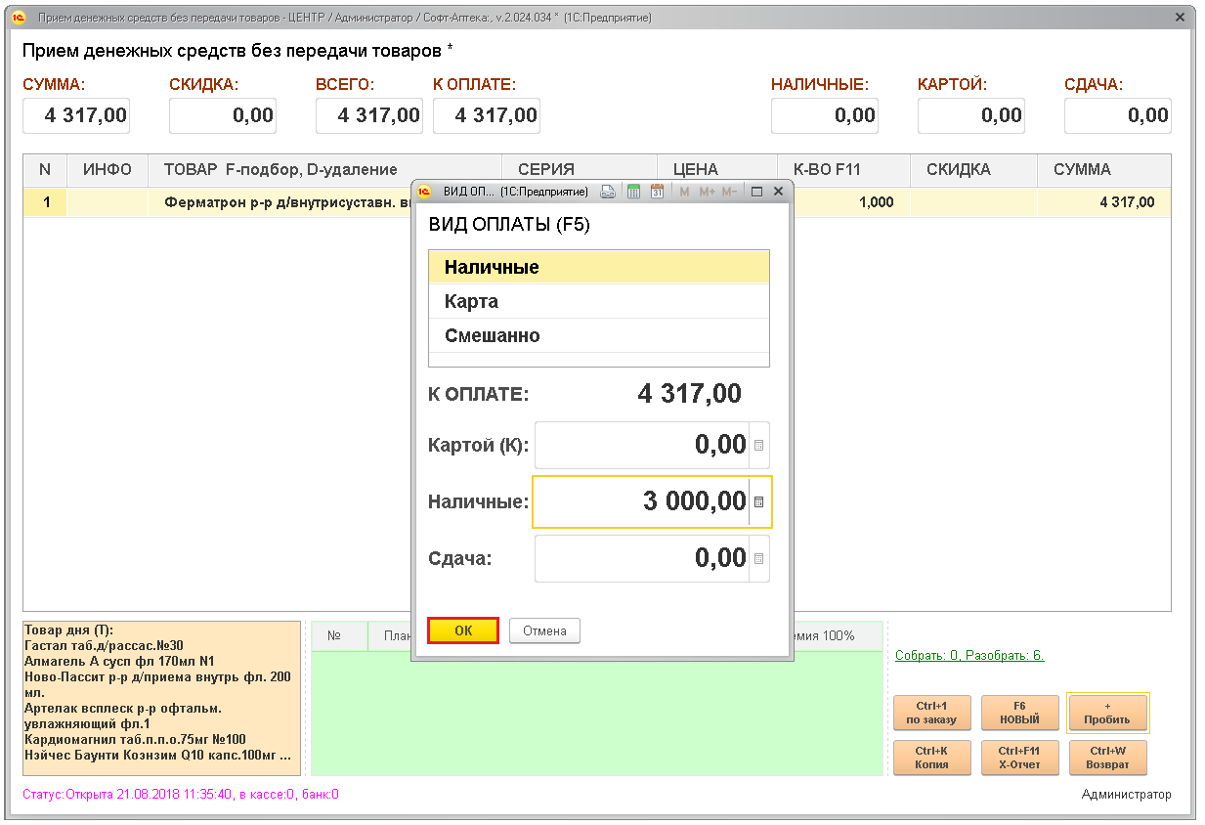Open calculator button beside Наличные field

pos(759,502)
